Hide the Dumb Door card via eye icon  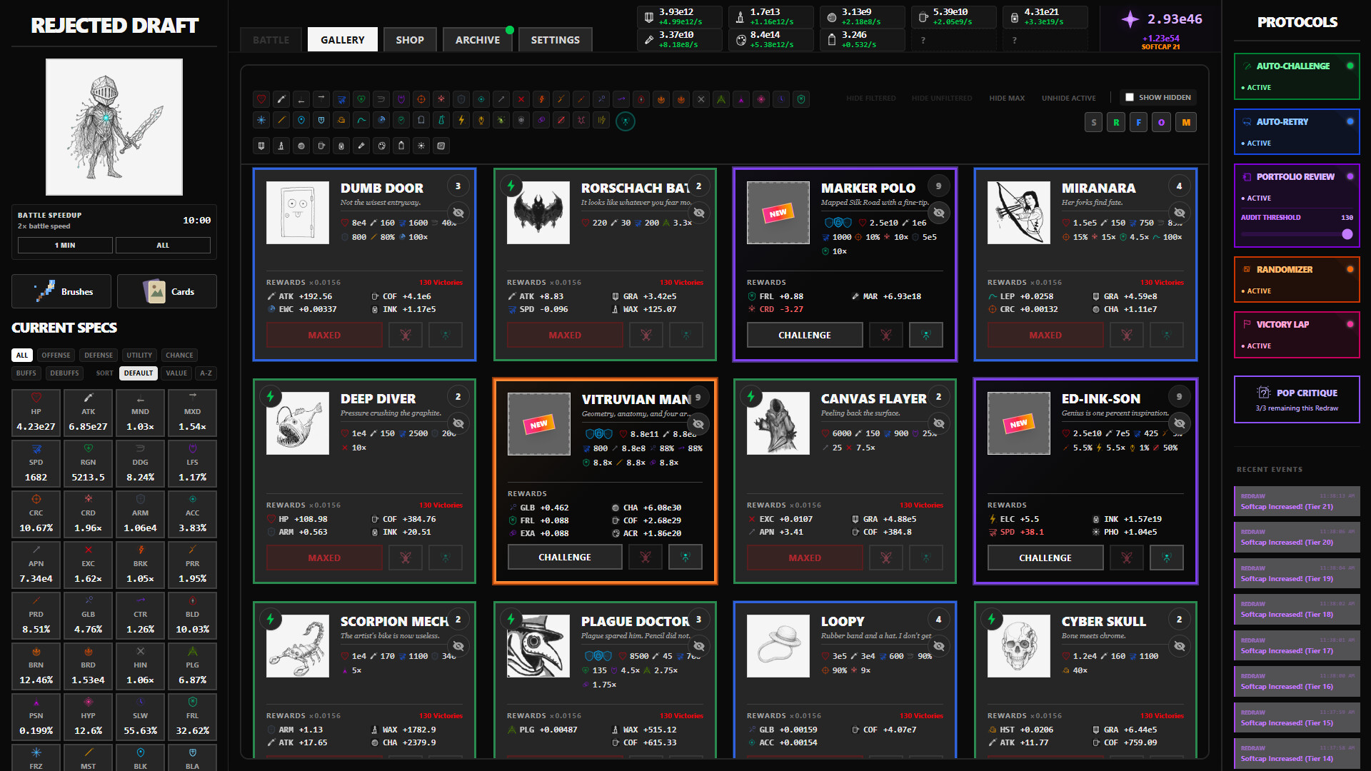click(458, 213)
